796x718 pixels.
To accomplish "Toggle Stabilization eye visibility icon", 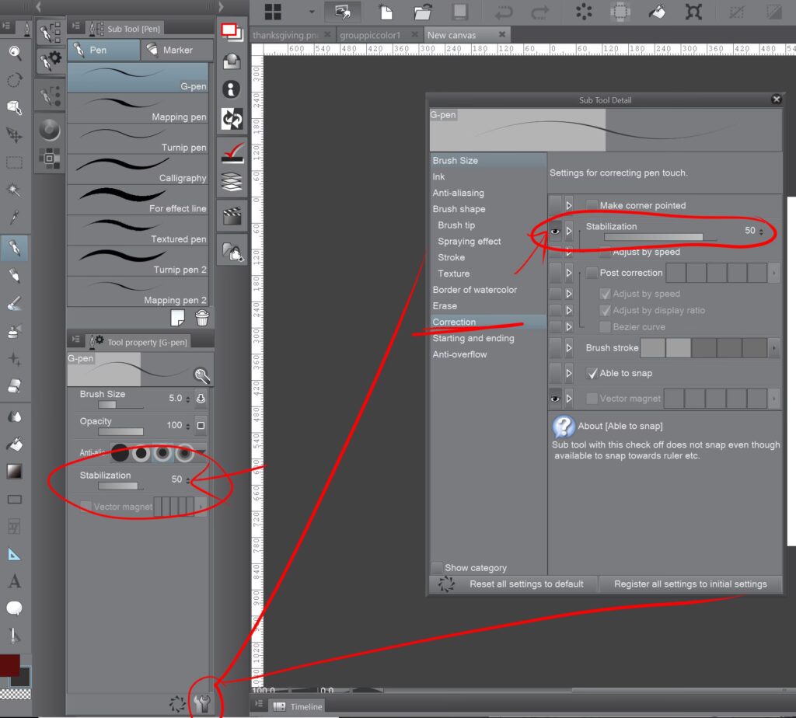I will (x=555, y=231).
